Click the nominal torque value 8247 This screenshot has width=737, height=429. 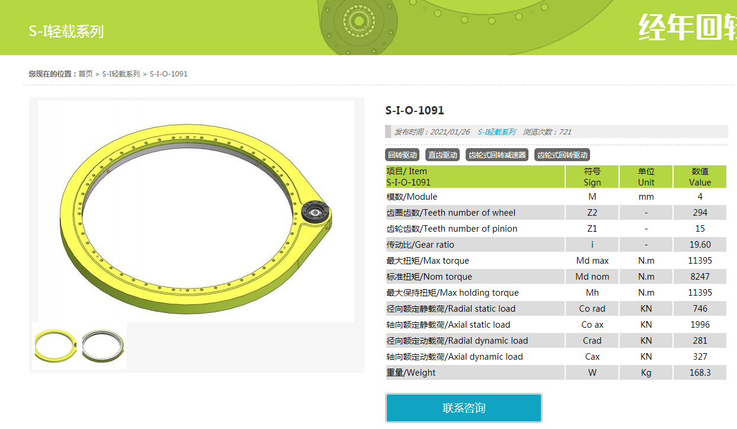(x=700, y=277)
